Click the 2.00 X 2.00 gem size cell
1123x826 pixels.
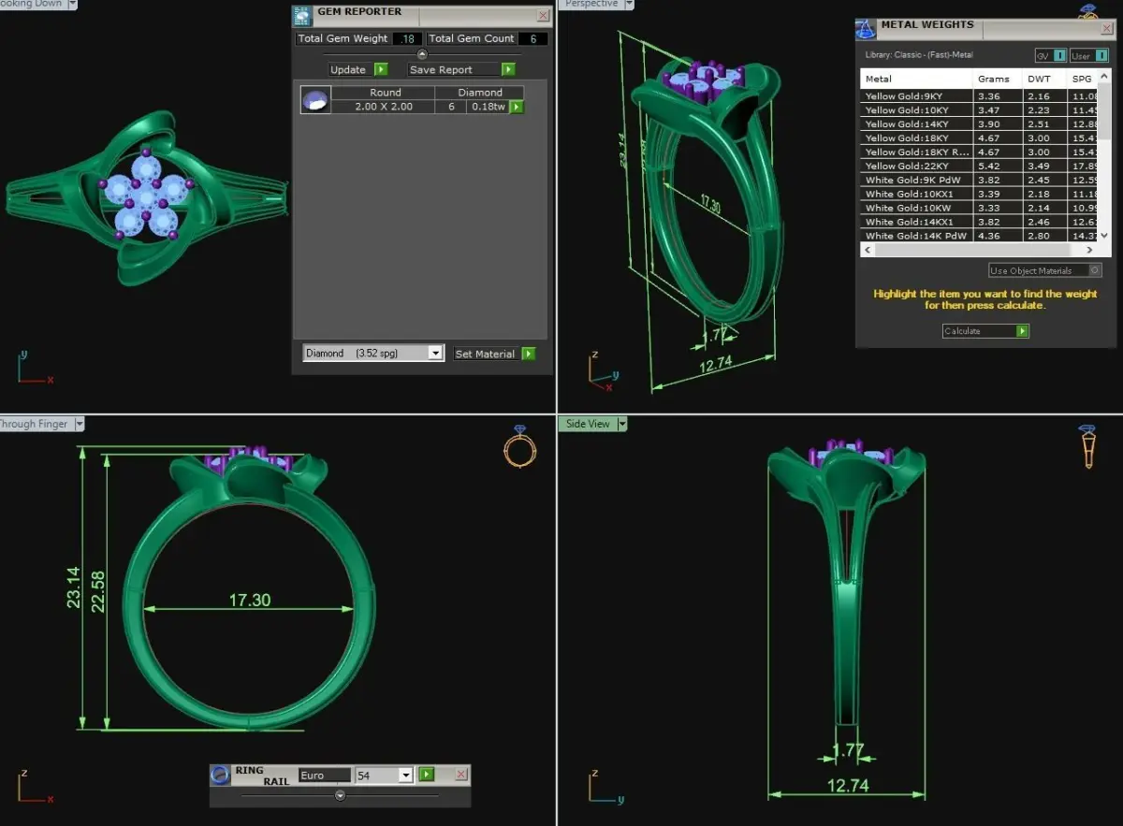(x=384, y=107)
